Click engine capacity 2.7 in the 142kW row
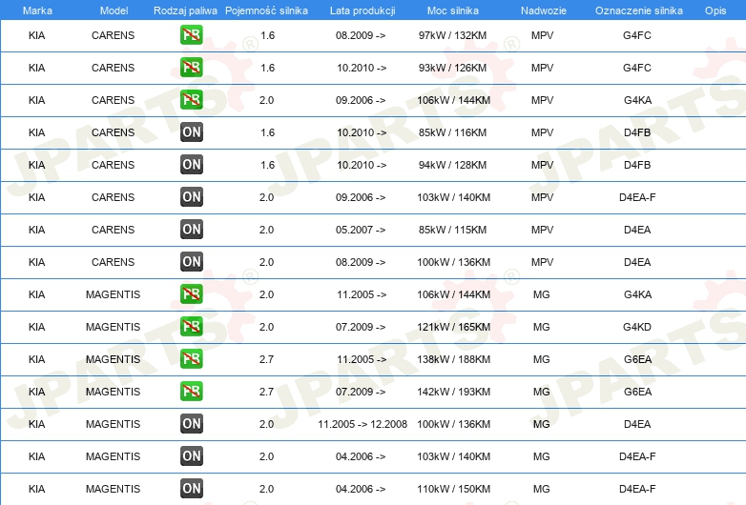 pyautogui.click(x=266, y=392)
